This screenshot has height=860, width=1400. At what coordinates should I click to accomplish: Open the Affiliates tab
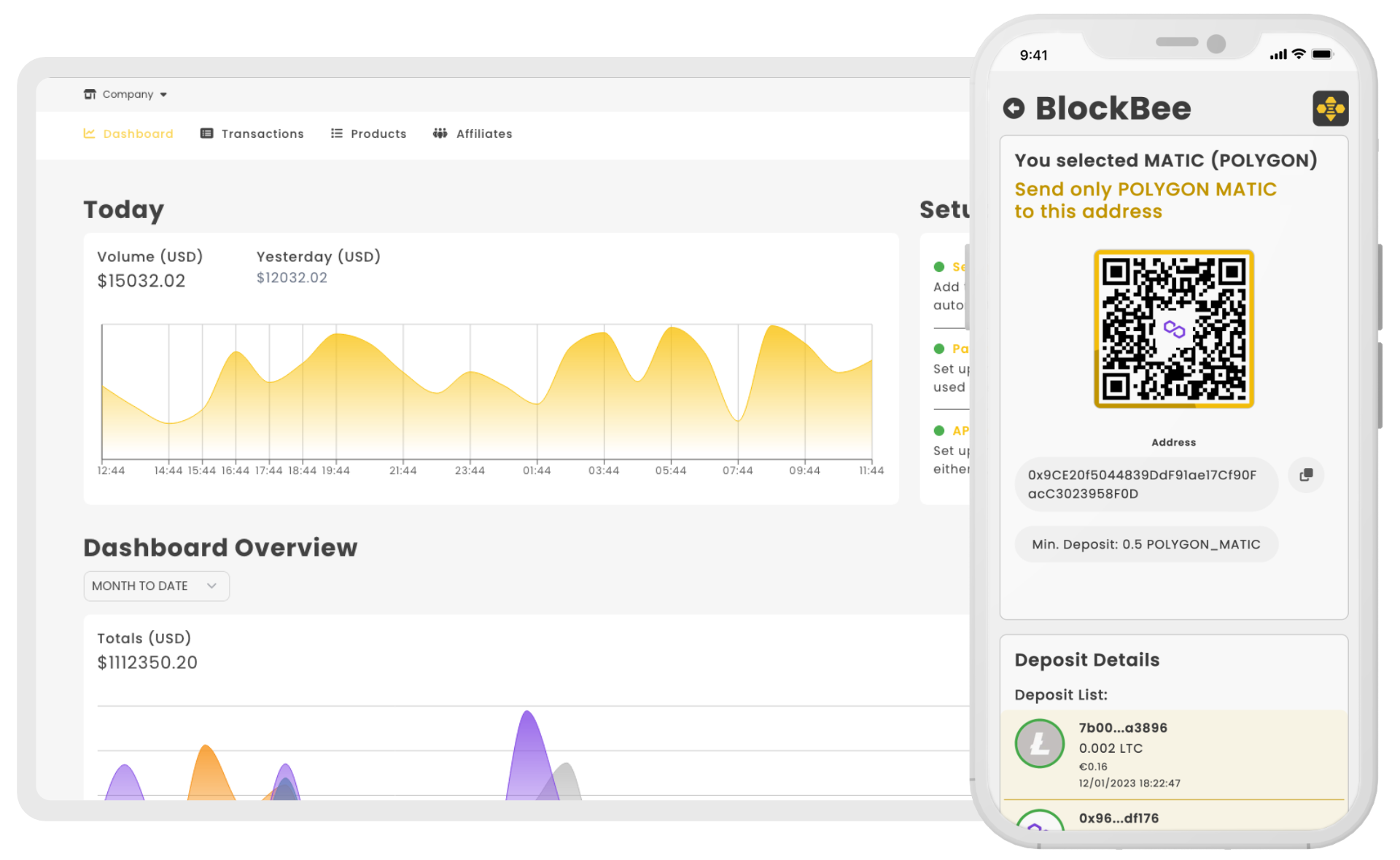[483, 133]
